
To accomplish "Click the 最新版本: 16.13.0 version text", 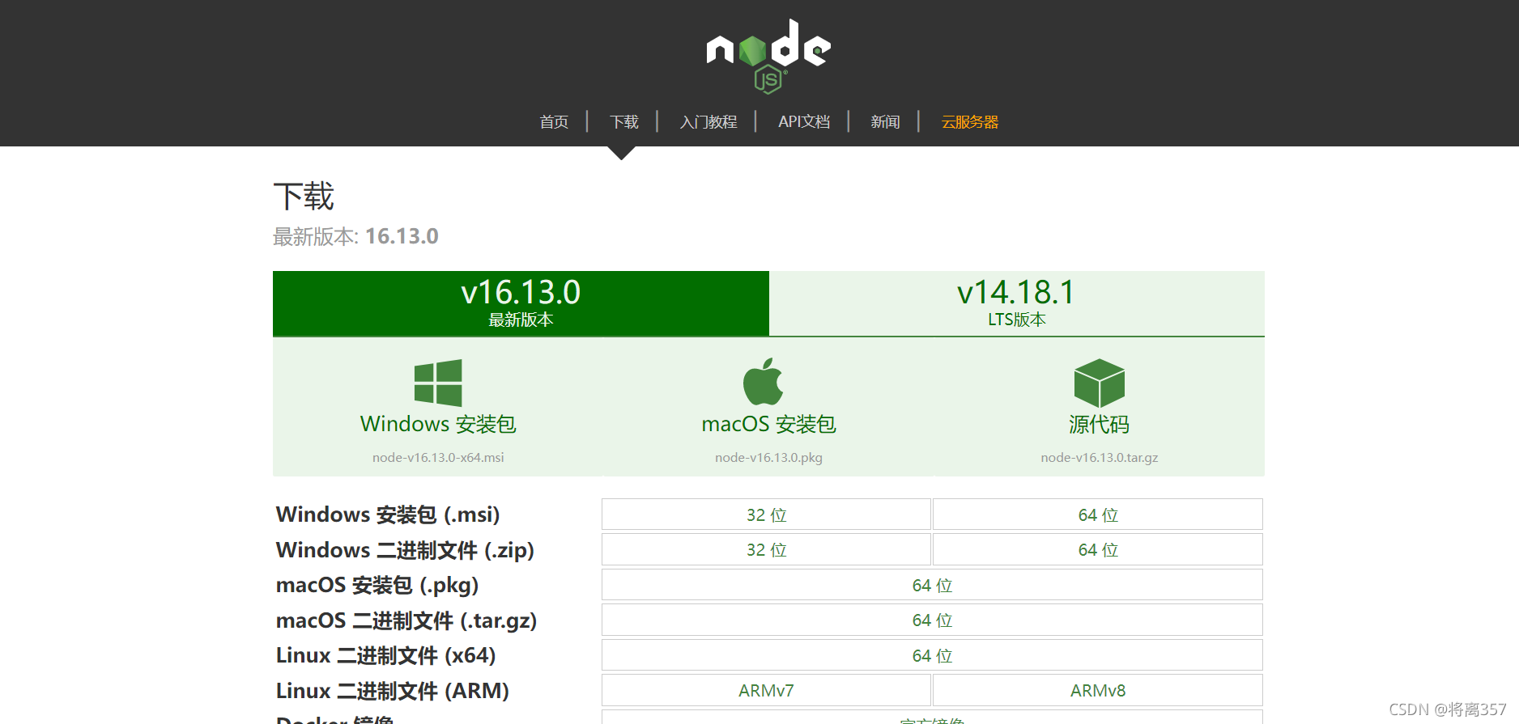I will point(355,236).
